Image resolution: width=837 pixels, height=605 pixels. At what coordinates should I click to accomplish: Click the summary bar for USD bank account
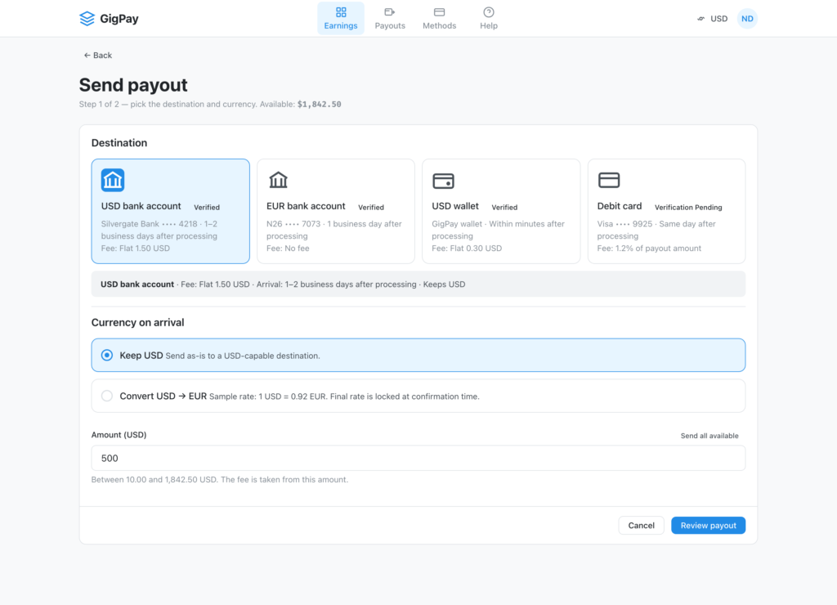tap(418, 284)
